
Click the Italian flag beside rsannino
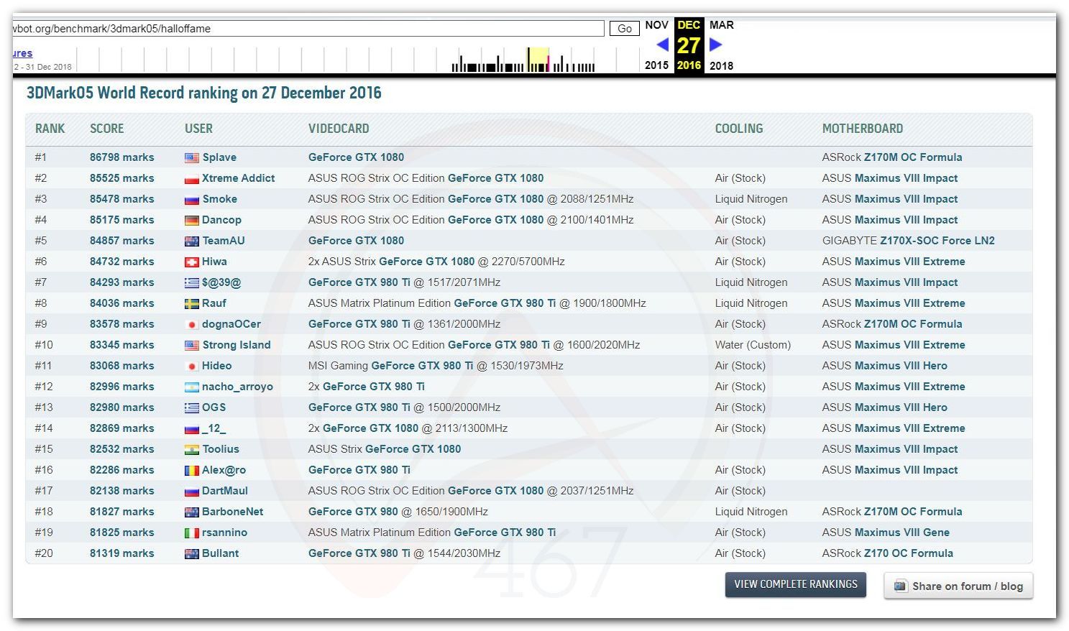tap(192, 533)
